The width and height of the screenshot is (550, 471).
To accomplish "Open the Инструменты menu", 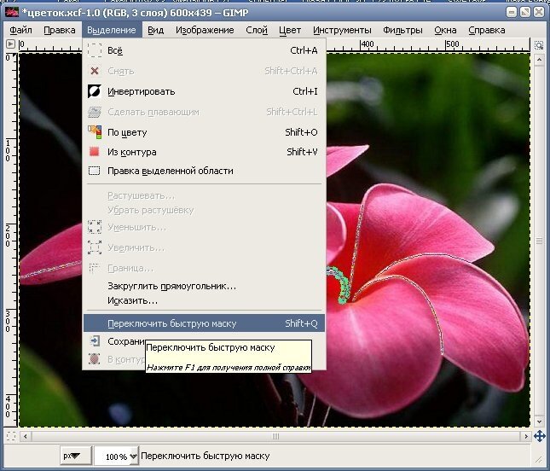I will [342, 30].
